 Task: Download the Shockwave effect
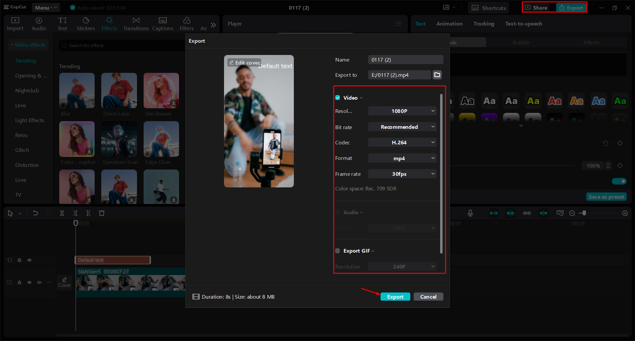point(174,103)
